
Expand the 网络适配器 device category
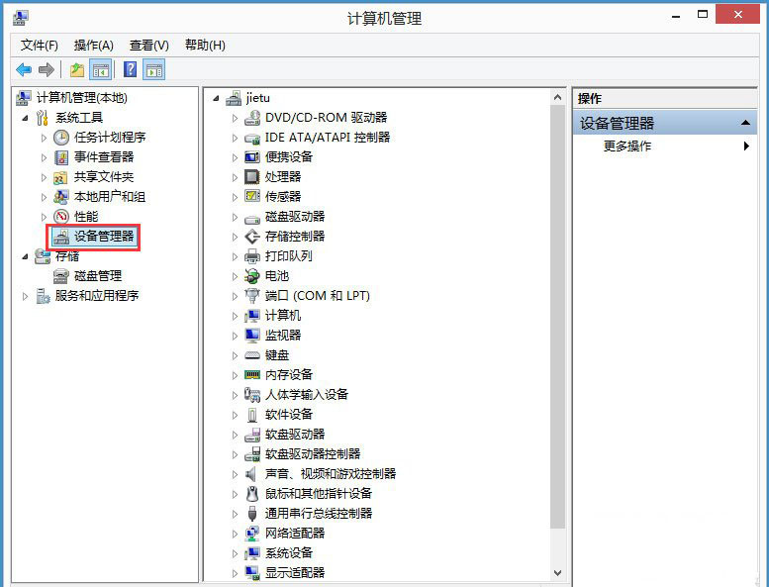(236, 534)
